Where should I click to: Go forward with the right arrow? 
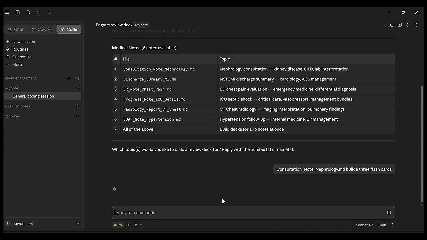pyautogui.click(x=49, y=12)
